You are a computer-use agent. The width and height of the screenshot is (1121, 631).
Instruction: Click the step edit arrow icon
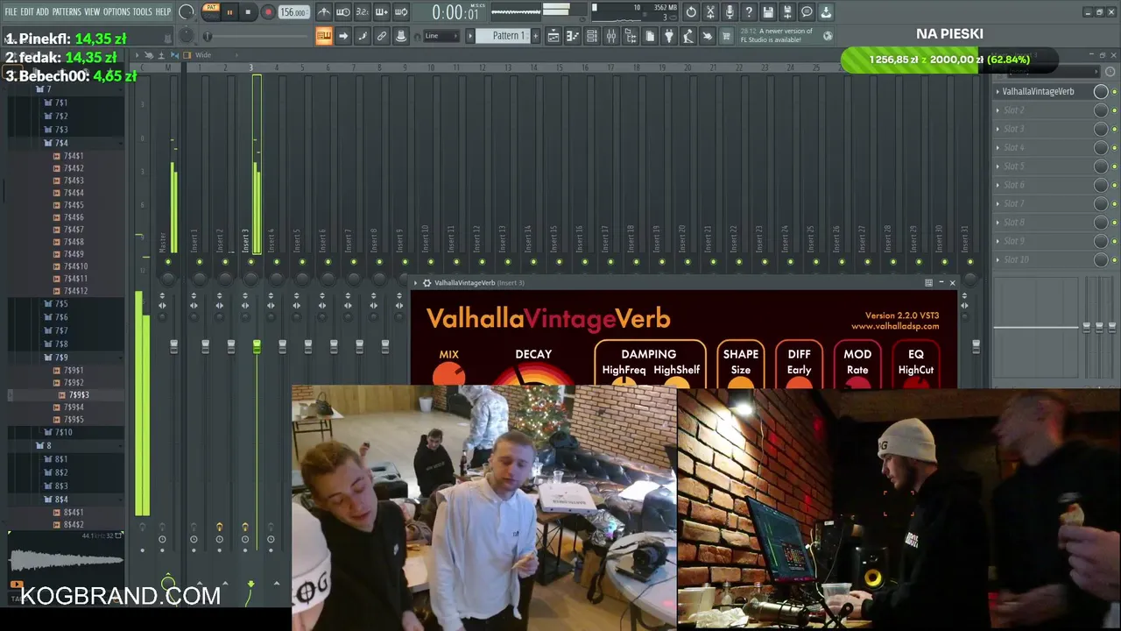[x=343, y=36]
